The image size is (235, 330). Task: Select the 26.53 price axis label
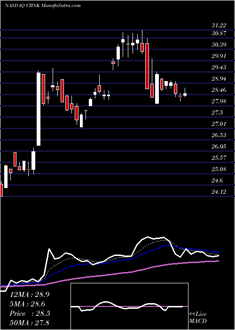(x=219, y=135)
